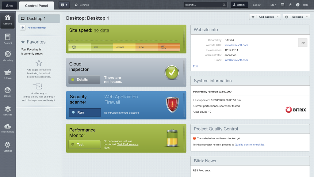Open the Settings gear in sidebar
Image resolution: width=314 pixels, height=177 pixels.
tap(8, 145)
